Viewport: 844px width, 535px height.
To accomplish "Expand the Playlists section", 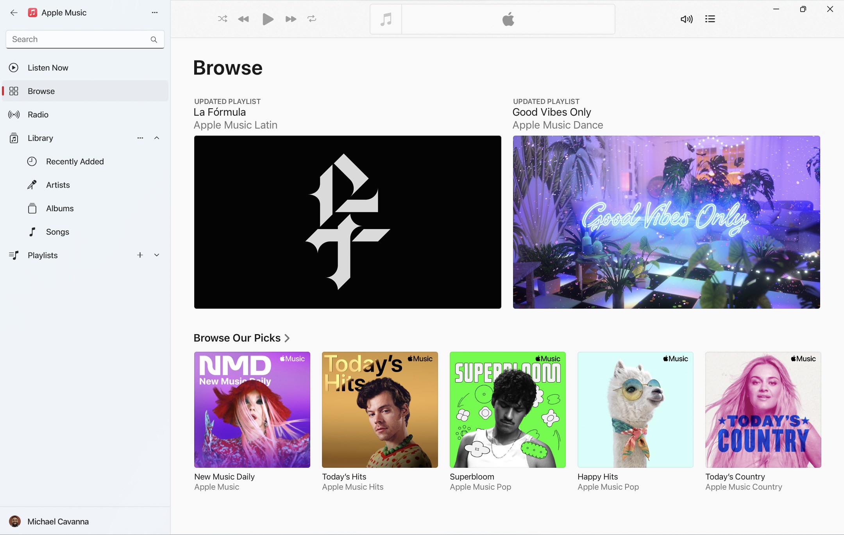I will coord(157,255).
